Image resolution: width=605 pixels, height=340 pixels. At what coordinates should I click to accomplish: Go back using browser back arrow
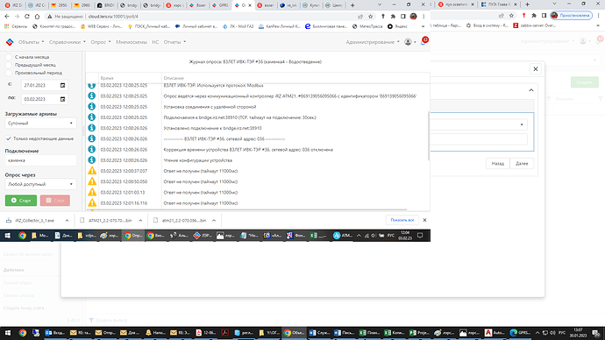[x=7, y=17]
